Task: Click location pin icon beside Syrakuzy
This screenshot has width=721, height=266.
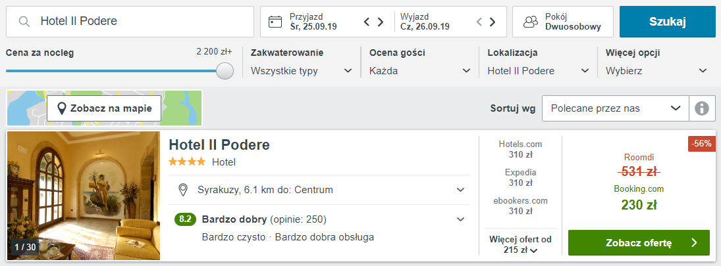Action: click(x=183, y=190)
